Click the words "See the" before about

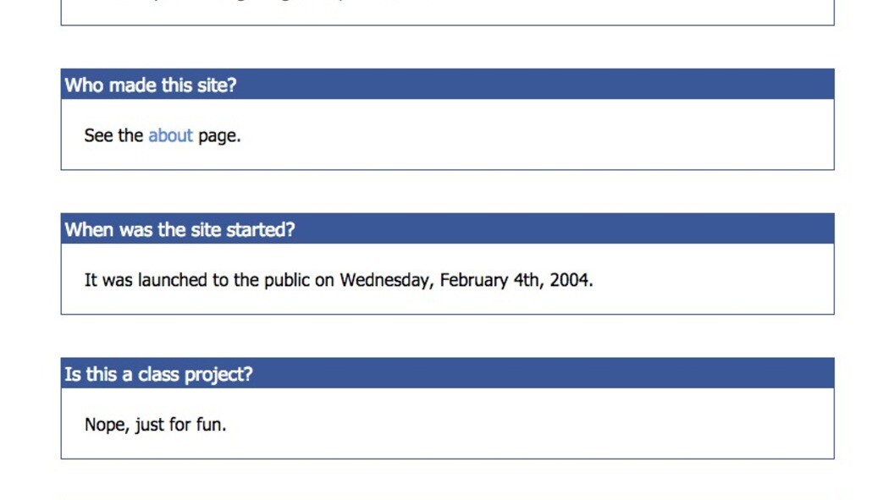[113, 135]
